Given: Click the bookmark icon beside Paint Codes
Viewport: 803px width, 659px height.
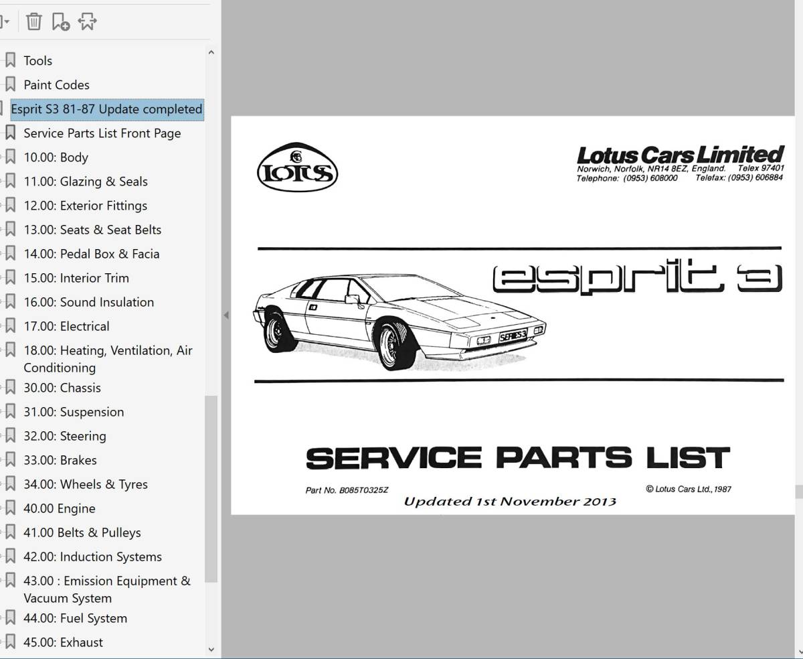Looking at the screenshot, I should 10,84.
